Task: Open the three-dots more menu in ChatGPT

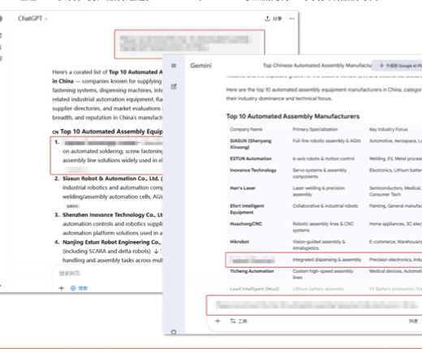Action: pos(291,19)
